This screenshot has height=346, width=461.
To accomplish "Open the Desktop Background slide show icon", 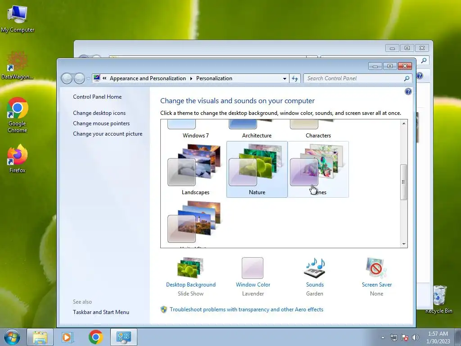I will pos(190,268).
